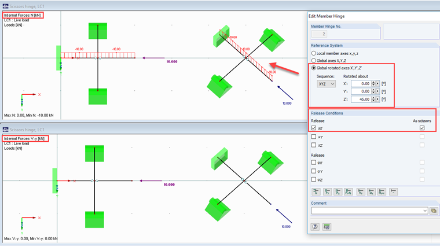The height and width of the screenshot is (247, 440).
Task: Click inside the Comment text field
Action: pyautogui.click(x=366, y=211)
